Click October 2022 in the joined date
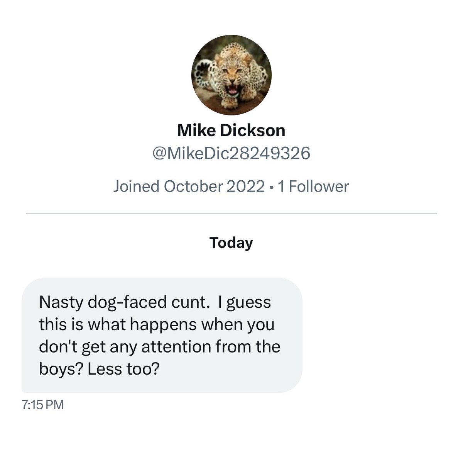Screen dimensions: 463x463 [215, 187]
